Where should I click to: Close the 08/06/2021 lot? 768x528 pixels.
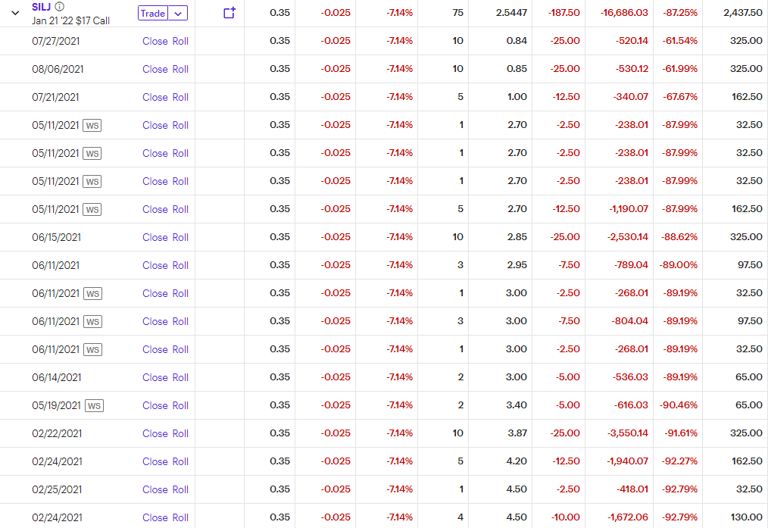point(155,69)
